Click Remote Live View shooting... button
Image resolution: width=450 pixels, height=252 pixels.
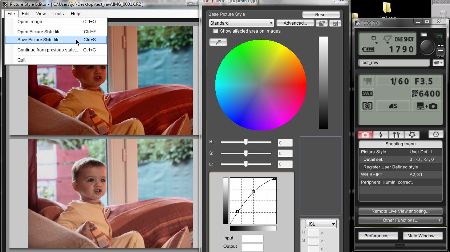tap(400, 211)
